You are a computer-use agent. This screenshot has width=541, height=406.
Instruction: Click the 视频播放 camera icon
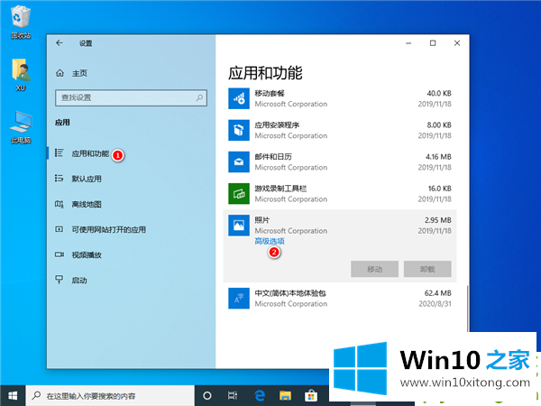60,254
